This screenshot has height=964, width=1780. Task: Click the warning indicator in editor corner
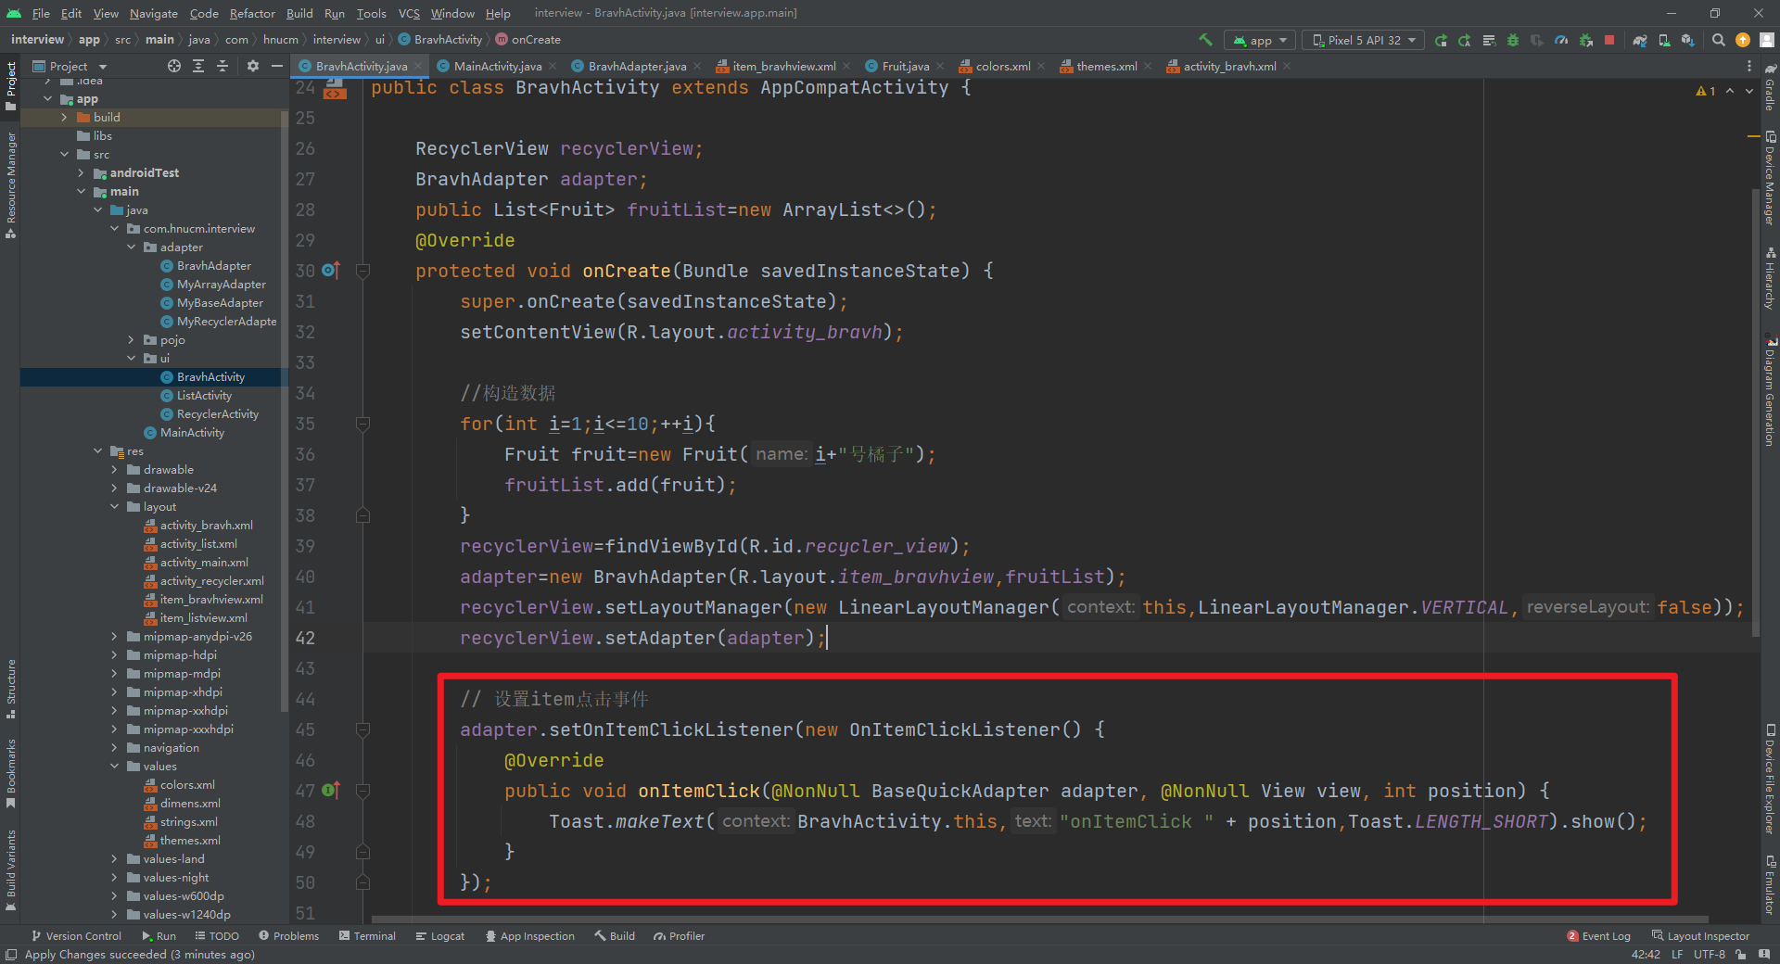[x=1705, y=91]
